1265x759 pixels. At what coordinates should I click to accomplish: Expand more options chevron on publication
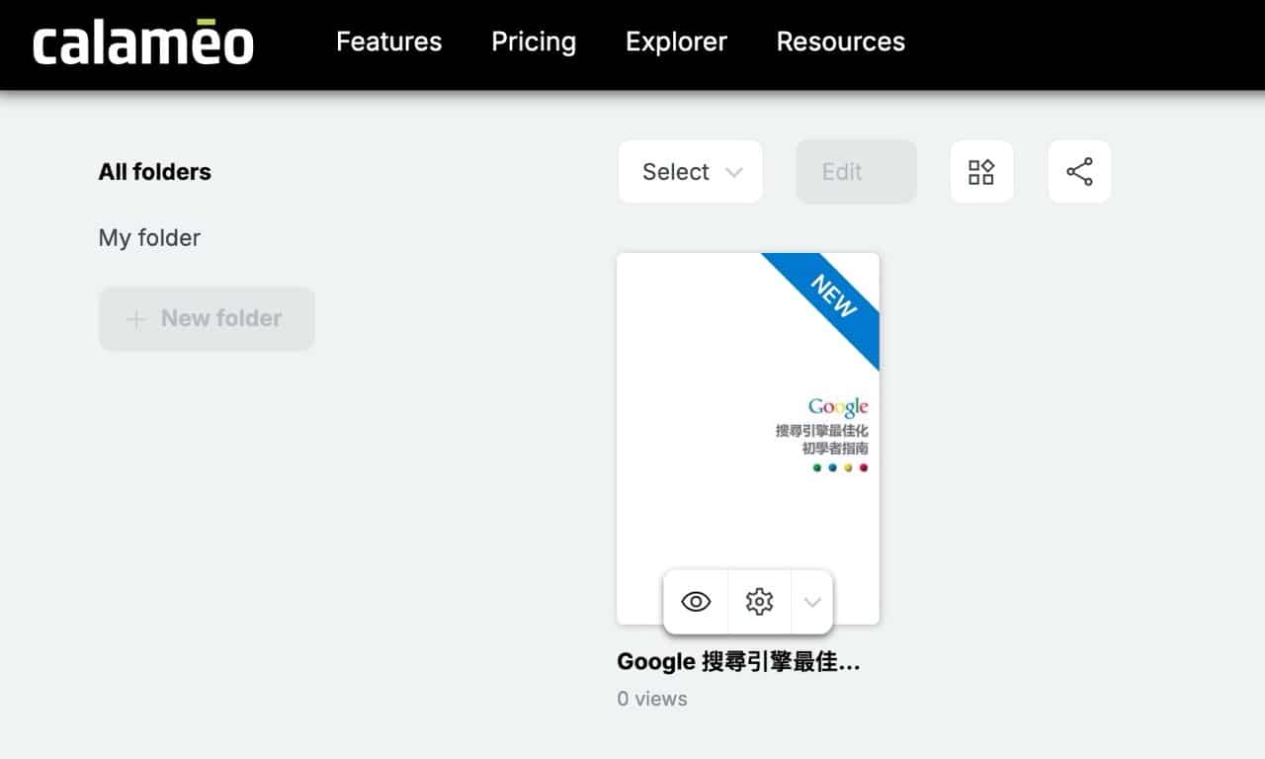pos(812,601)
